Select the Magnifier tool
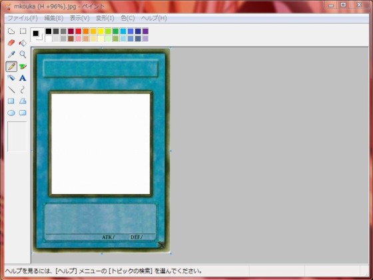This screenshot has width=373, height=280. [23, 55]
